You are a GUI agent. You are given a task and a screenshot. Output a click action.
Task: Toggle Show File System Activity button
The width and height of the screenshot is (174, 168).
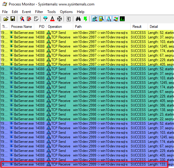[x=102, y=19]
